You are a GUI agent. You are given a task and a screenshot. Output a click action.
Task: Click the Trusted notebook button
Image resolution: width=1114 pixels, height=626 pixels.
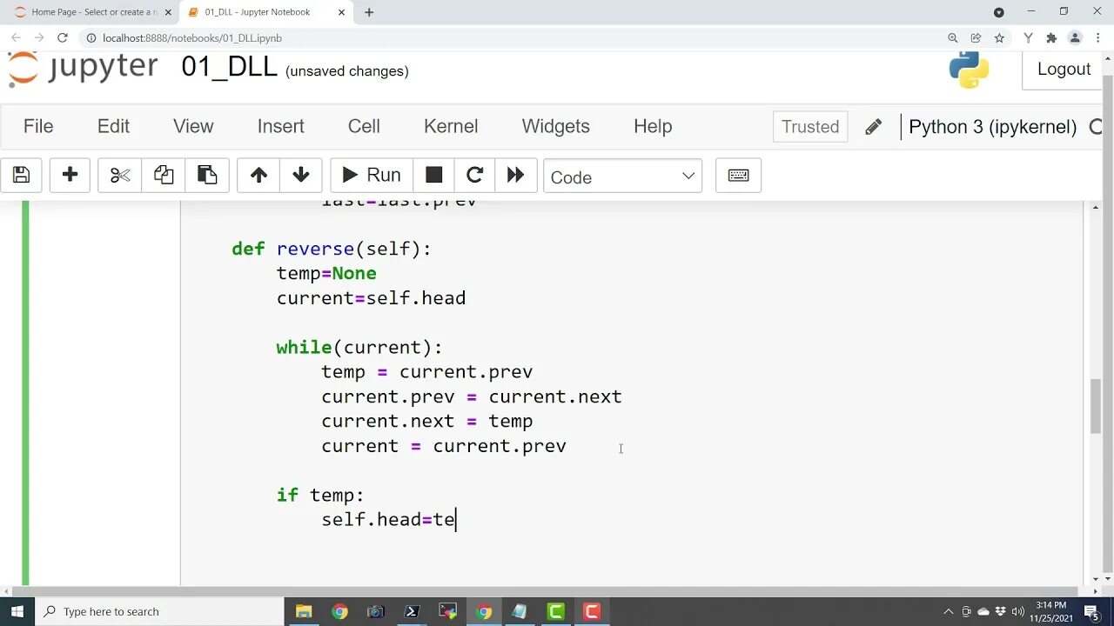point(810,127)
